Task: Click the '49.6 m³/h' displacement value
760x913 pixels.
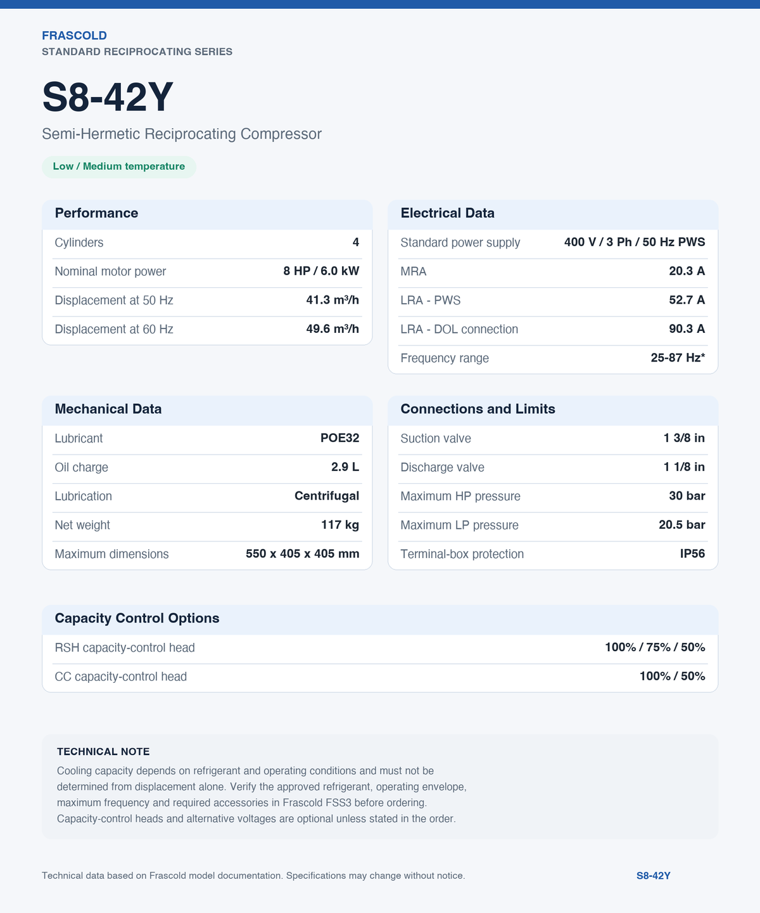Action: click(x=332, y=329)
